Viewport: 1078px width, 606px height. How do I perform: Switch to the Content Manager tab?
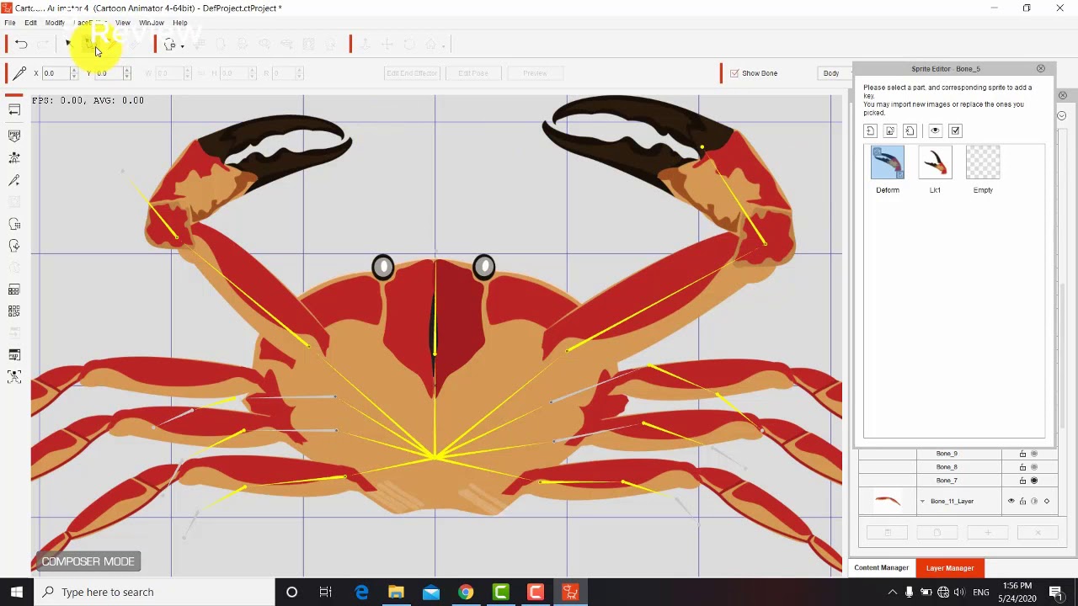(881, 568)
